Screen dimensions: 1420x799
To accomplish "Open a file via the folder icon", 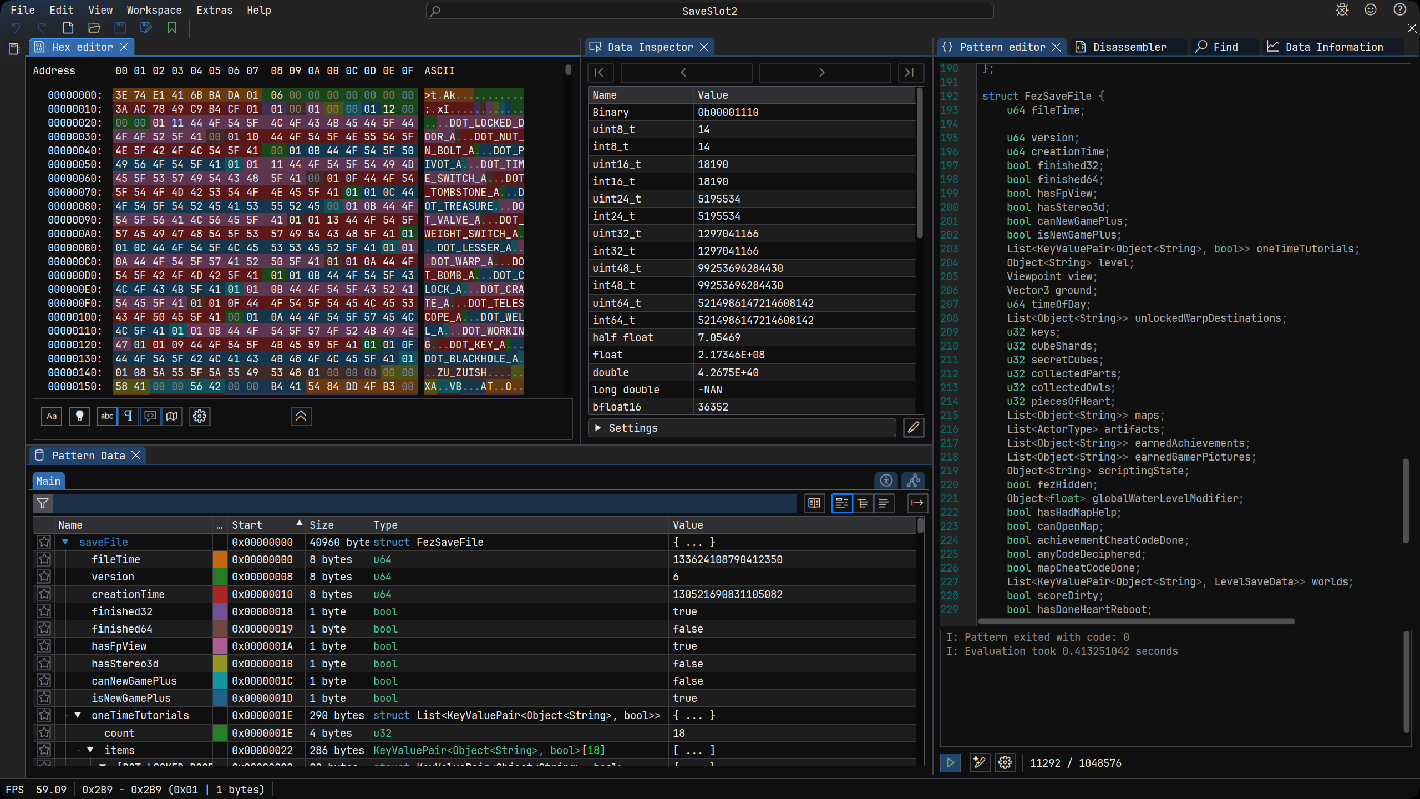I will click(94, 28).
